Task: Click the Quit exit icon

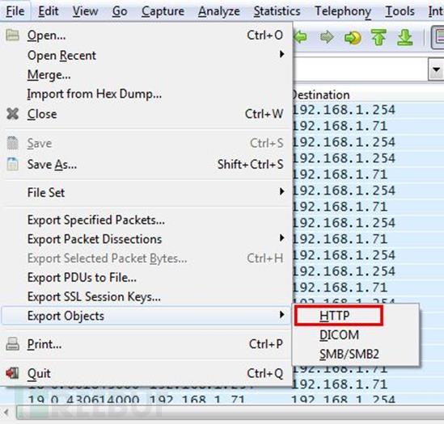Action: (x=12, y=373)
